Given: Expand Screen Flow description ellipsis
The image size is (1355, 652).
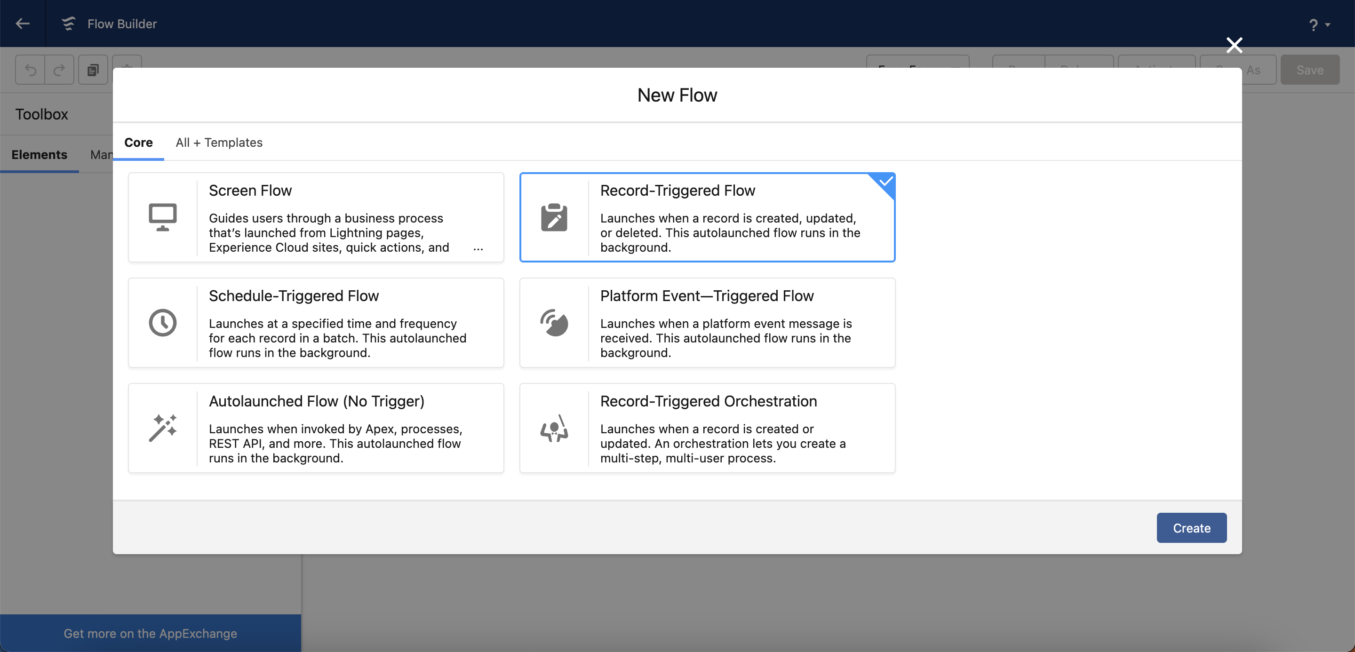Looking at the screenshot, I should (x=478, y=249).
